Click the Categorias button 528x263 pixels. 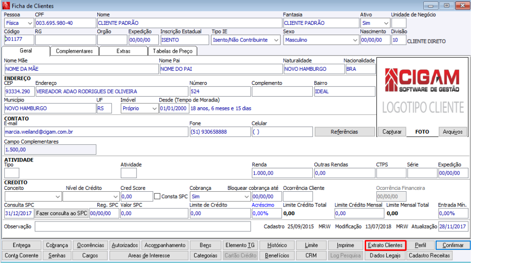(x=205, y=255)
